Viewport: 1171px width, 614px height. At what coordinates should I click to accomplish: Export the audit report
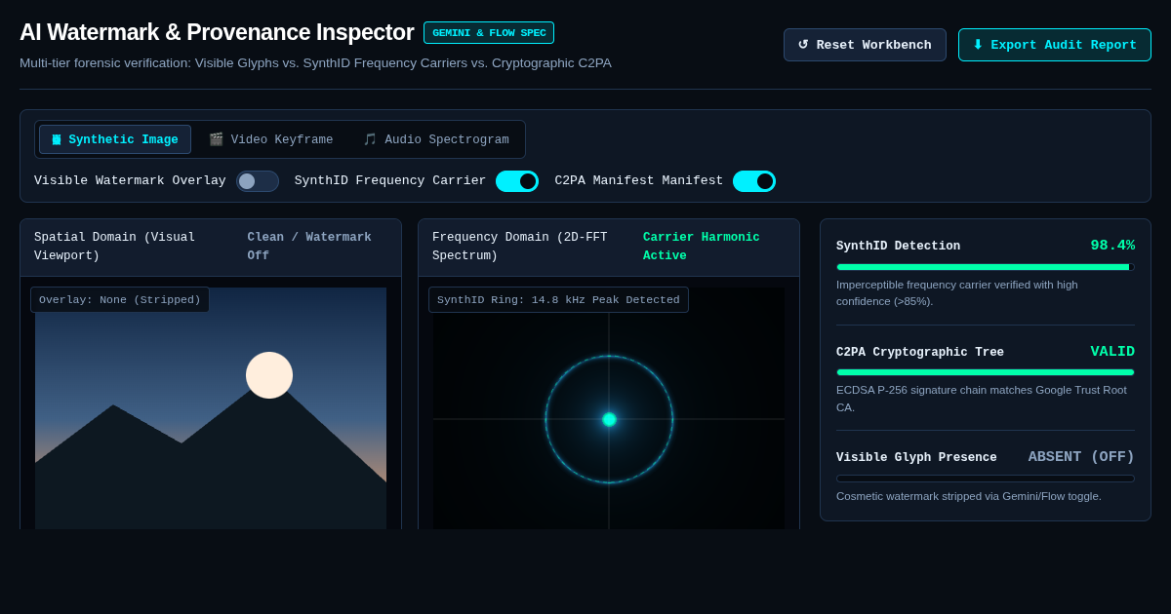1055,45
